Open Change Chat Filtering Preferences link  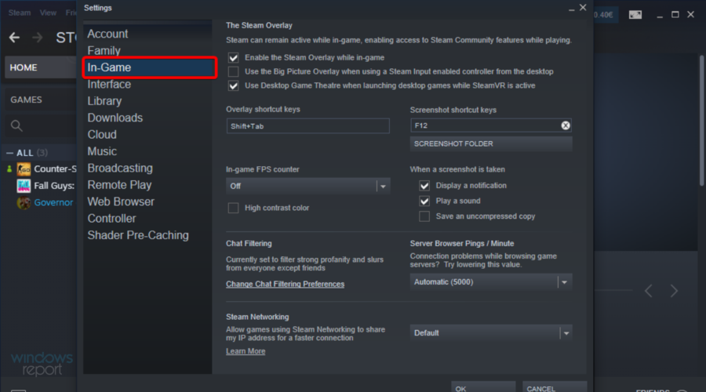(285, 284)
